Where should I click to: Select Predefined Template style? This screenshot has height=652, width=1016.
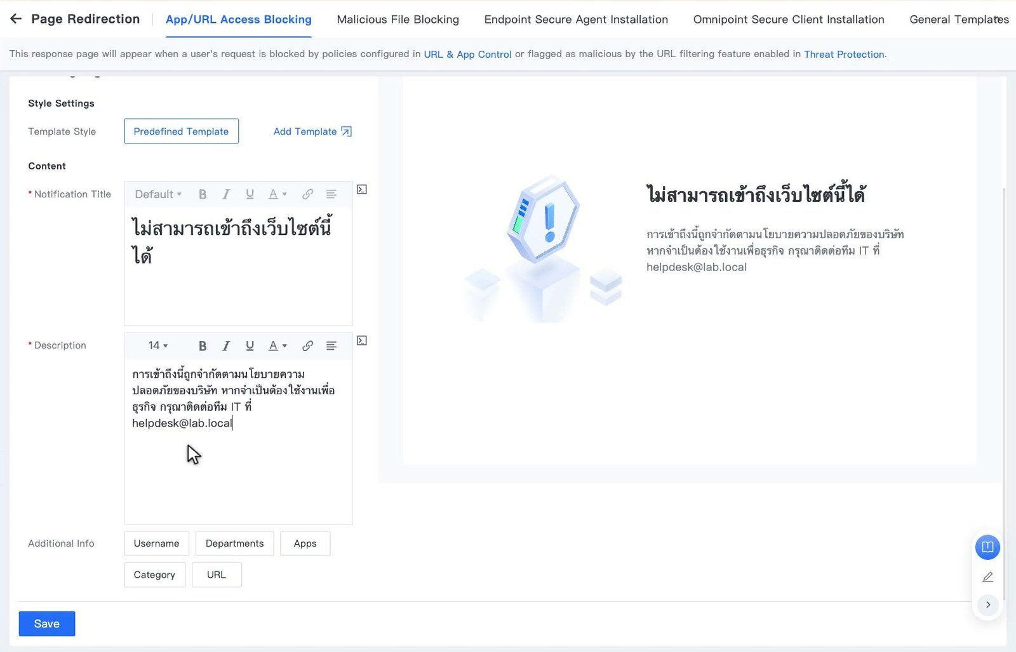(181, 131)
